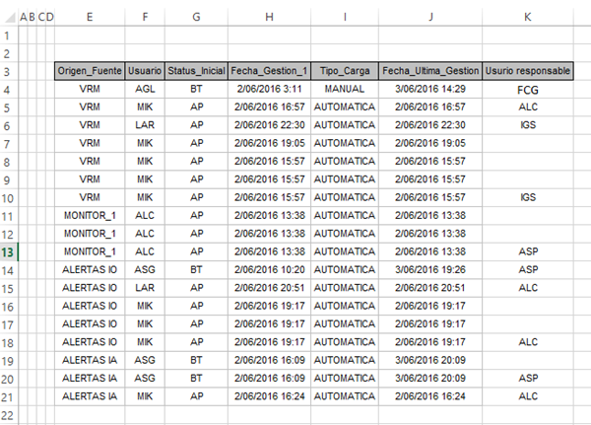Select VRM cell in row 4

90,89
